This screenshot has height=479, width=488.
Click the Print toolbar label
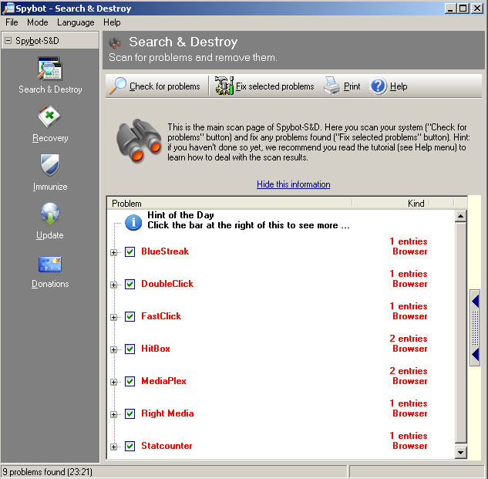point(352,86)
